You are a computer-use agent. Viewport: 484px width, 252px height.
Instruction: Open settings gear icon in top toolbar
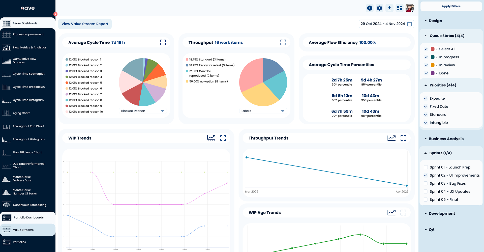click(x=379, y=8)
